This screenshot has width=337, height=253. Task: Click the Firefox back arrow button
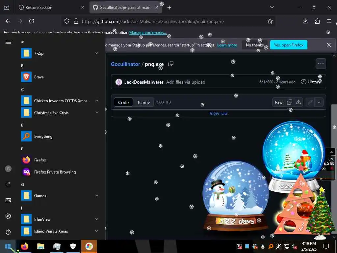[8, 21]
